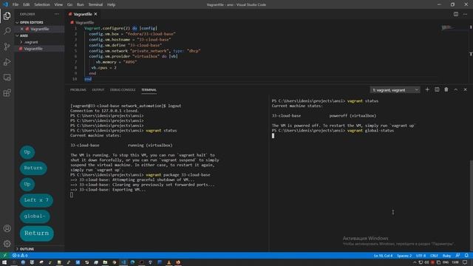Change the CRLF end of line sequence
473x266 pixels.
tap(434, 256)
